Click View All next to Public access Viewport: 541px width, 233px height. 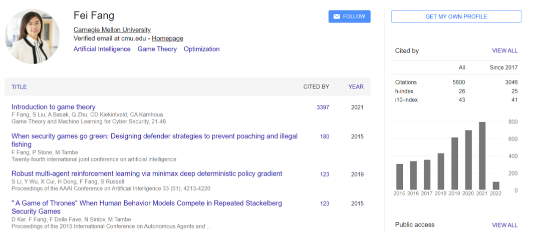[504, 225]
